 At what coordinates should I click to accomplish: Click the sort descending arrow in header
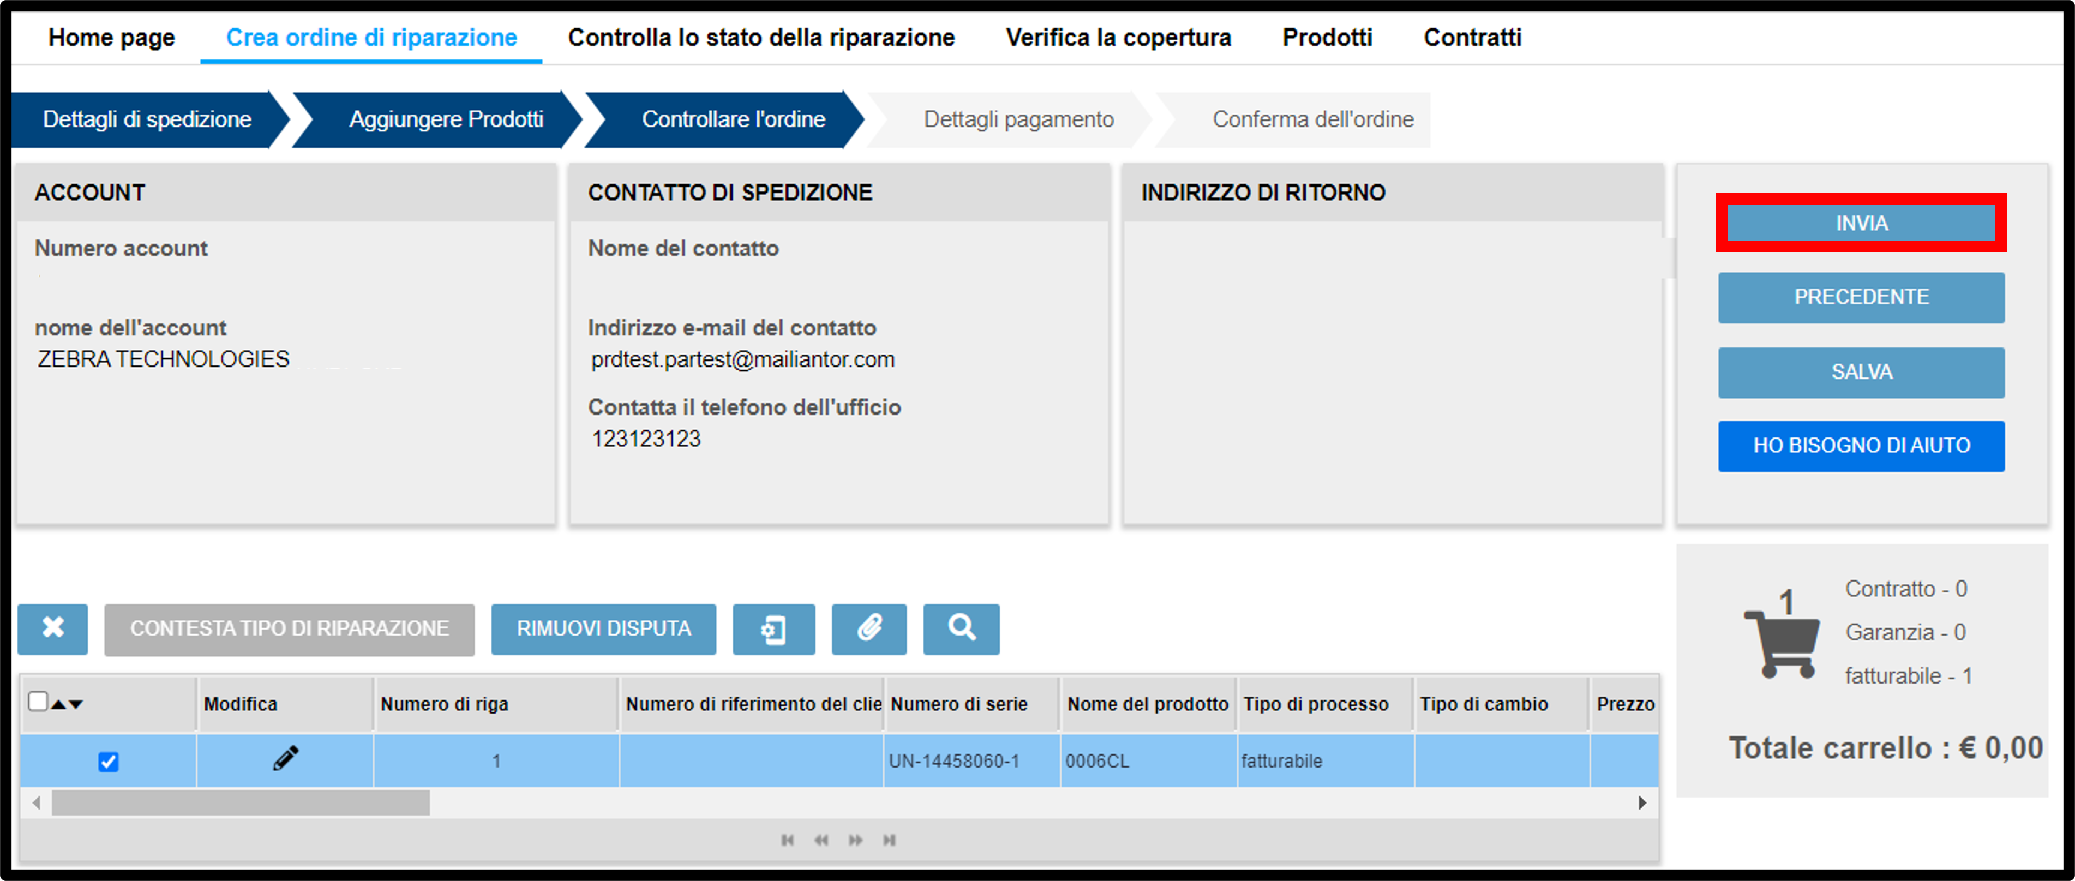click(76, 704)
